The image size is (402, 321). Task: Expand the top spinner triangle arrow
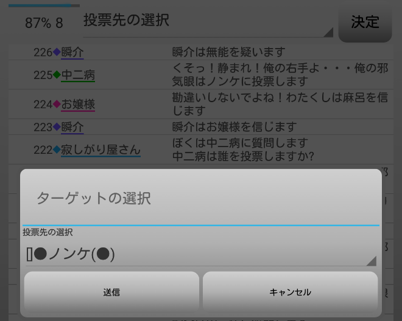pos(328,32)
